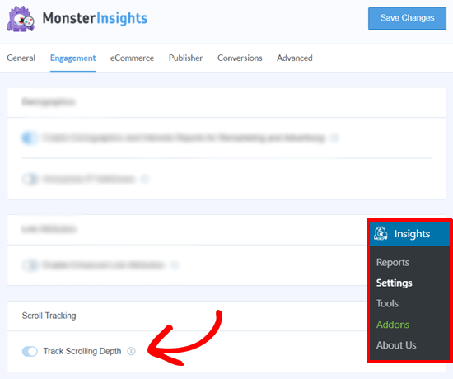Image resolution: width=453 pixels, height=379 pixels.
Task: Click the Track Scrolling Depth label
Action: [x=82, y=351]
